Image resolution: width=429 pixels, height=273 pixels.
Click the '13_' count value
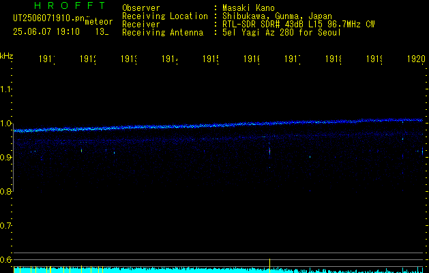point(102,32)
